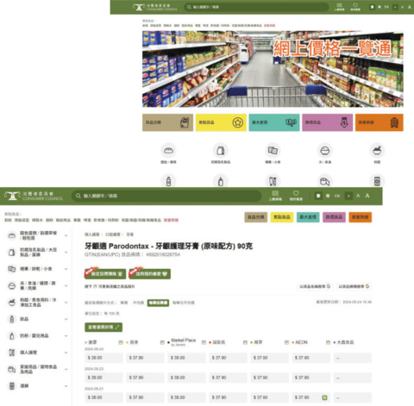Viewport: 414px width, 406px height.
Task: Search Google by product name button
Action: click(315, 286)
